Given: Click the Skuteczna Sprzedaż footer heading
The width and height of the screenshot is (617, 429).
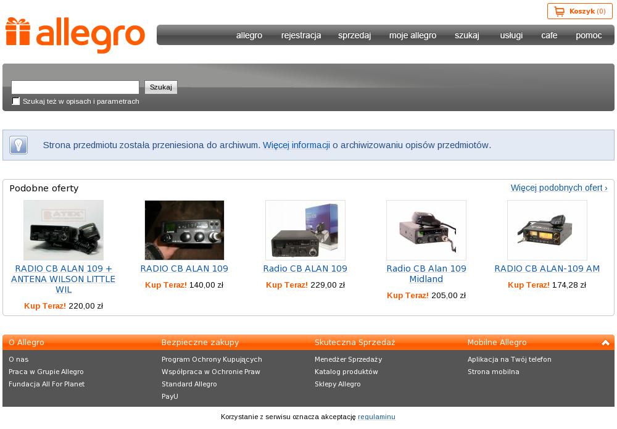Looking at the screenshot, I should coord(355,343).
